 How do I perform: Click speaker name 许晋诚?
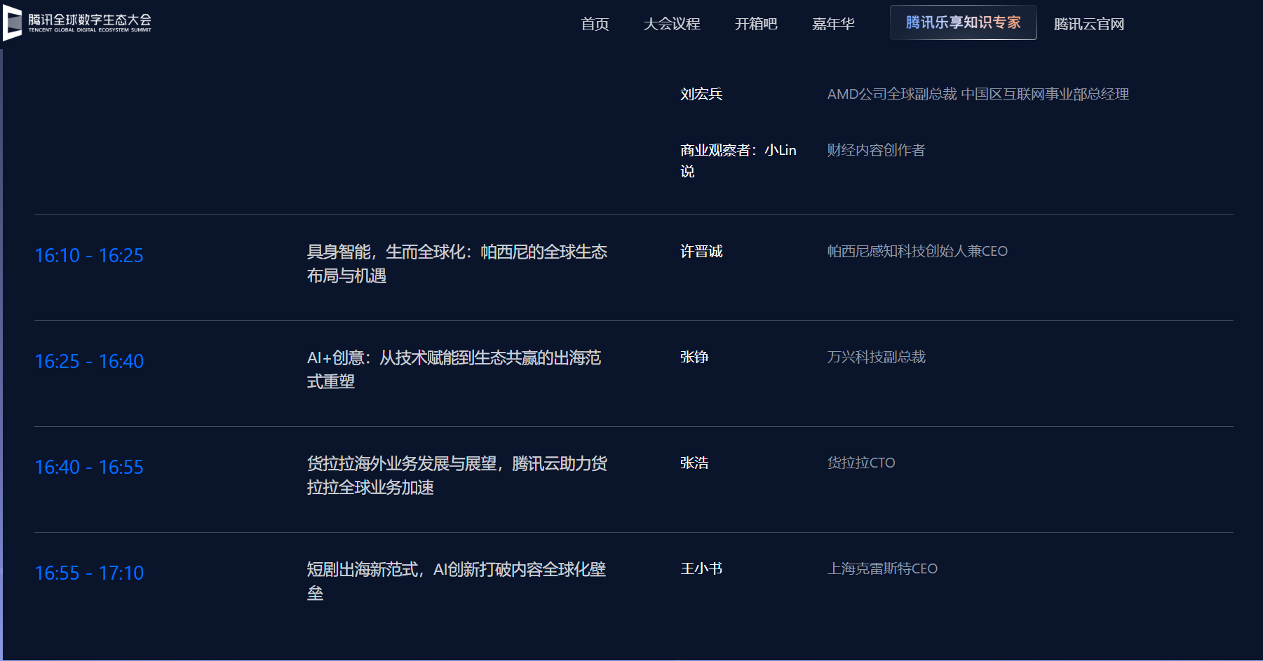pos(701,251)
